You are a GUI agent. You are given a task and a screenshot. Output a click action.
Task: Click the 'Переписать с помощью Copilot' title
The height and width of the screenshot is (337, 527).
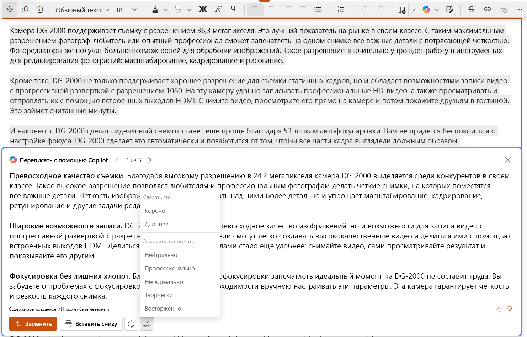[64, 160]
